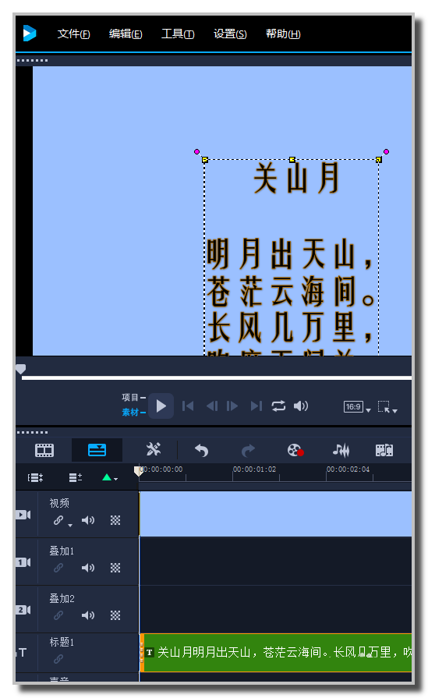
Task: Step back to the previous frame
Action: coord(212,406)
